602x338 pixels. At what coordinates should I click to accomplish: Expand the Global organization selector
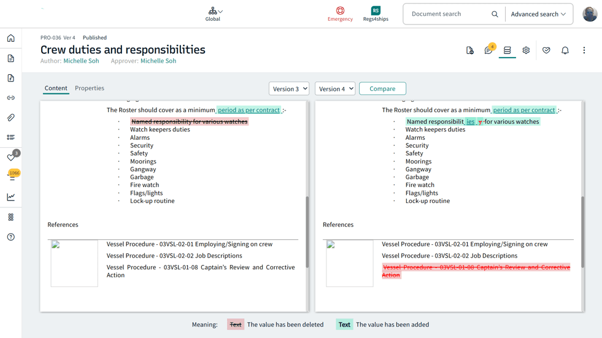[213, 13]
